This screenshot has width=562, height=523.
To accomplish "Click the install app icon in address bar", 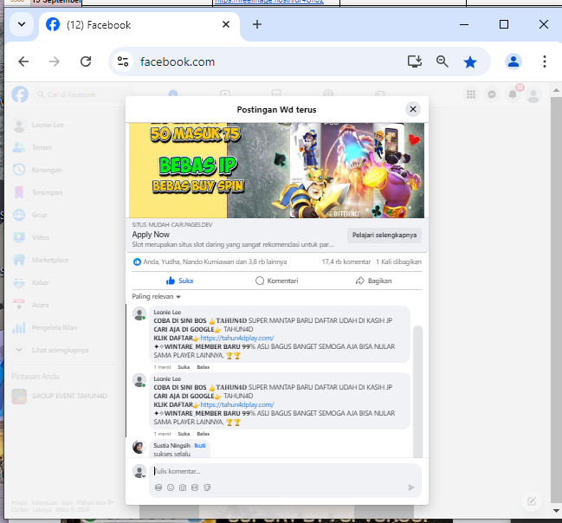I will point(414,61).
